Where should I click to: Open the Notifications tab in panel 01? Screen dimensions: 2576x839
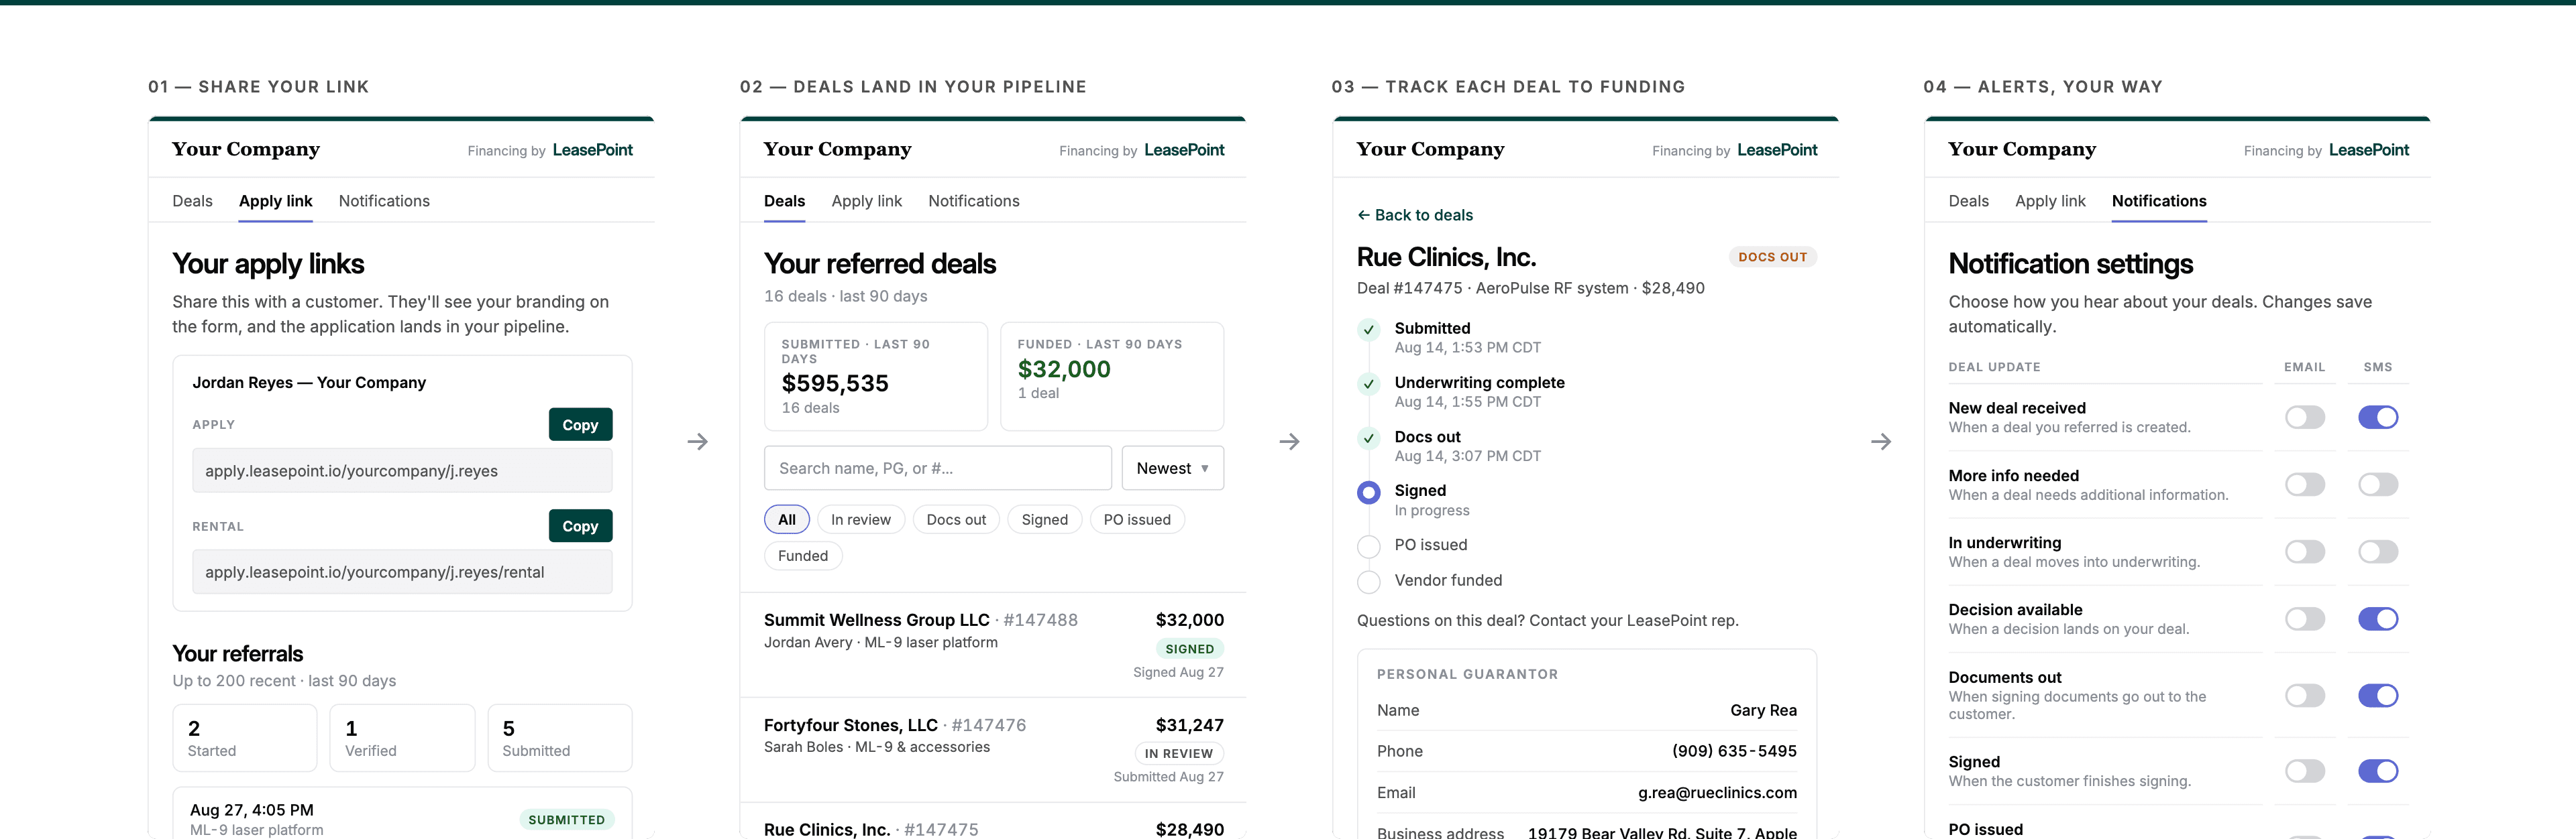[x=384, y=201]
